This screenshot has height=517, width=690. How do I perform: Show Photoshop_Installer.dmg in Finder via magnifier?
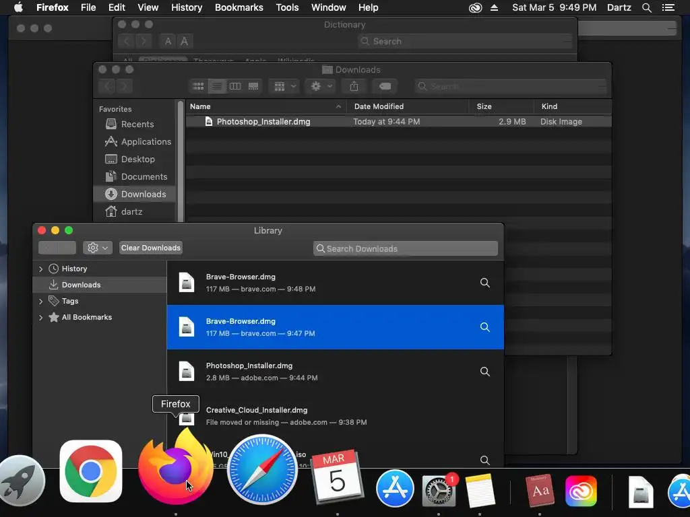[x=484, y=372]
